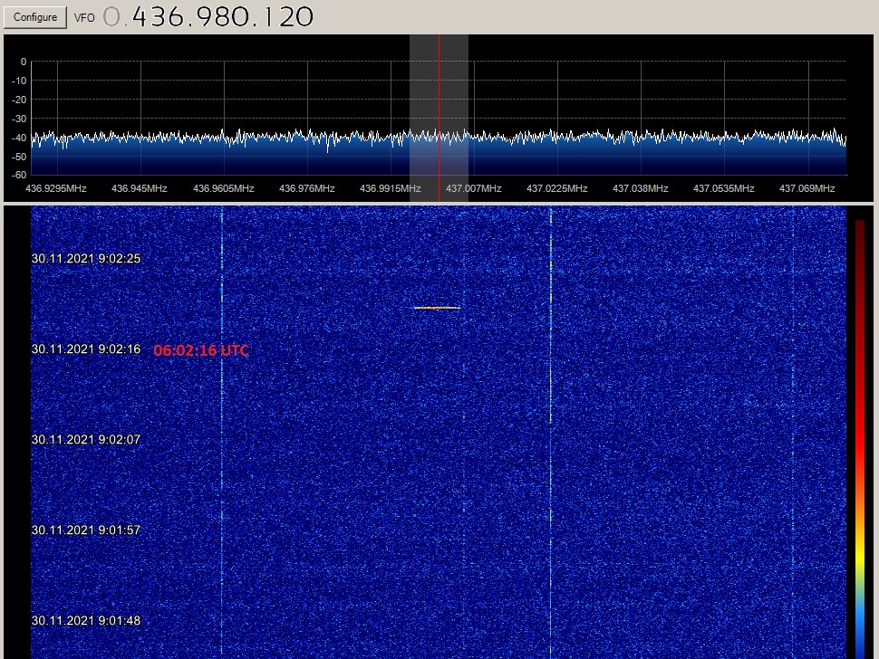Click the -30 mark on the dB scale

[x=19, y=117]
